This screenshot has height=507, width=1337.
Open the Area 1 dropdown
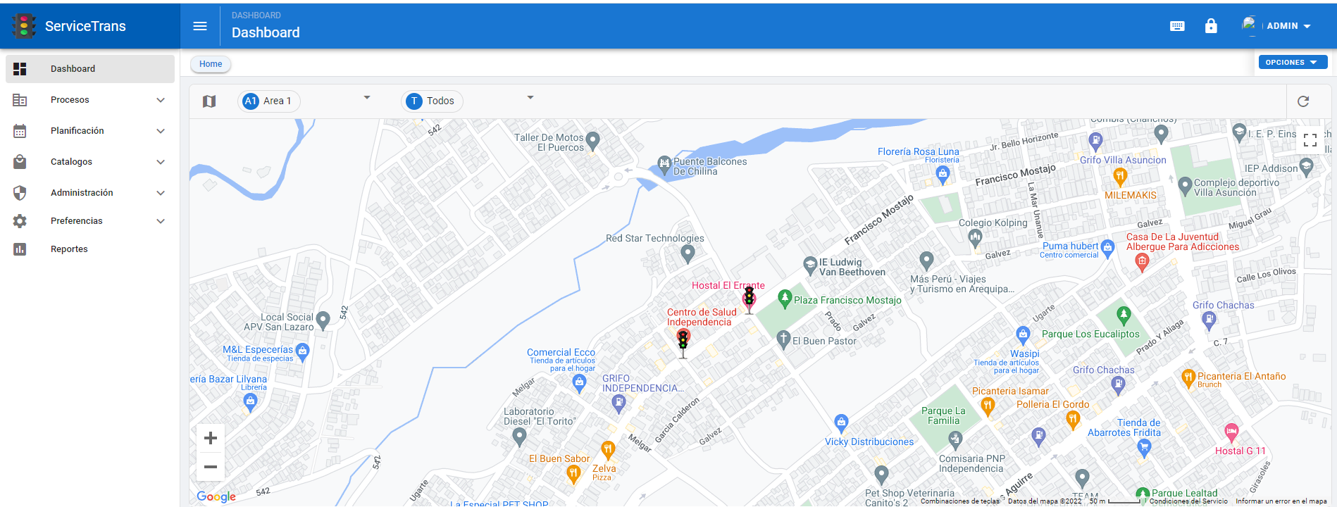[x=366, y=98]
